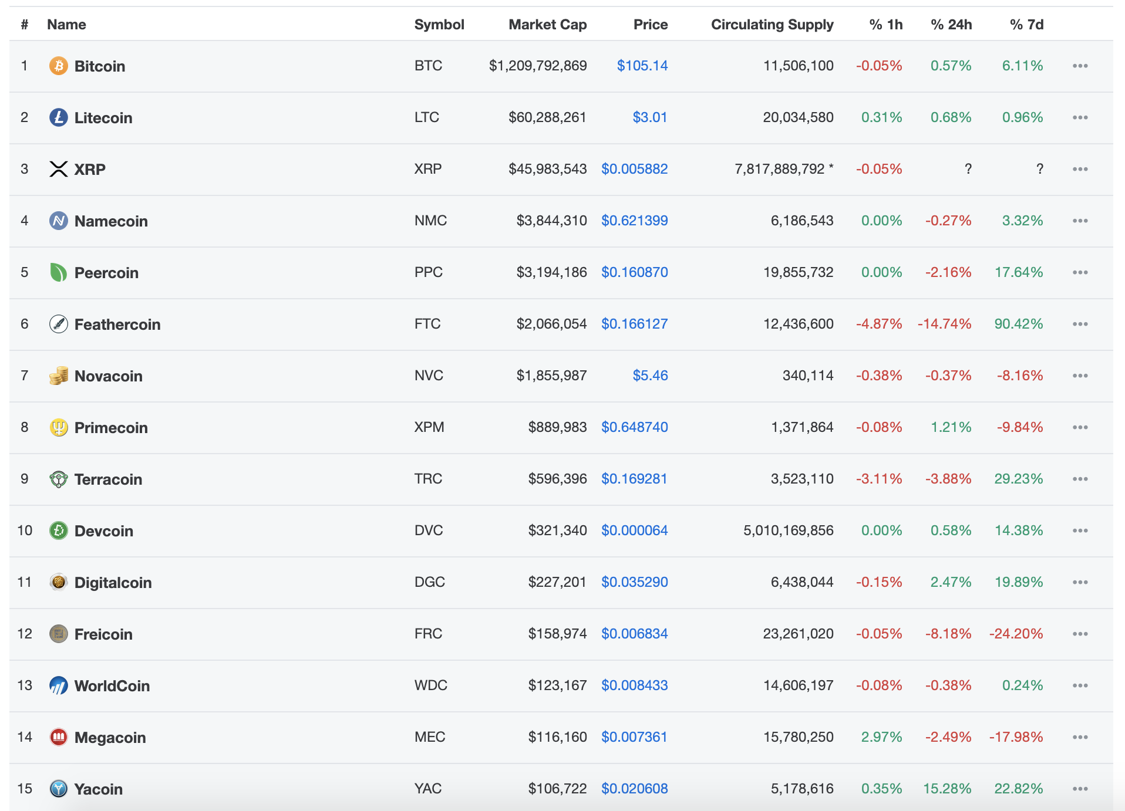The height and width of the screenshot is (811, 1125).
Task: Sort by the # rank column header
Action: tap(25, 25)
